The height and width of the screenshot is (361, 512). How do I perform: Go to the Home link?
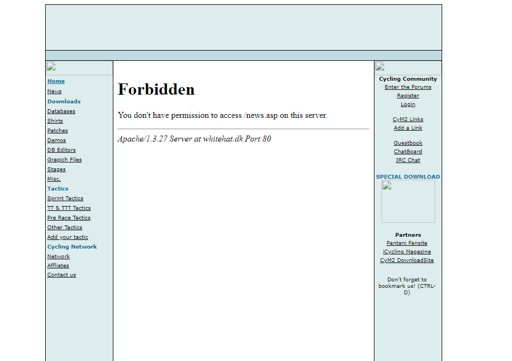point(56,81)
